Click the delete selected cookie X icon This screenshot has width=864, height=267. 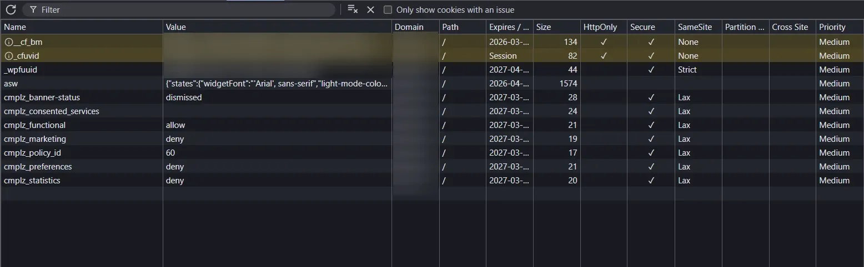[x=371, y=10]
